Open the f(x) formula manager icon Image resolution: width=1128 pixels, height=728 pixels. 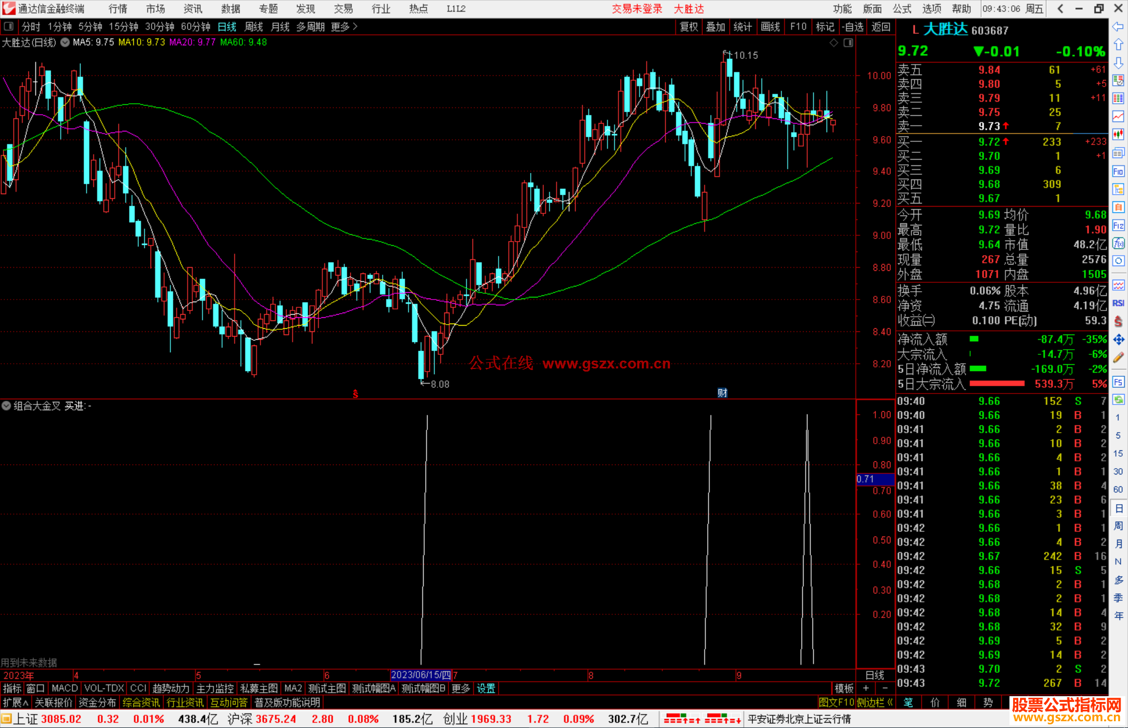click(1118, 243)
